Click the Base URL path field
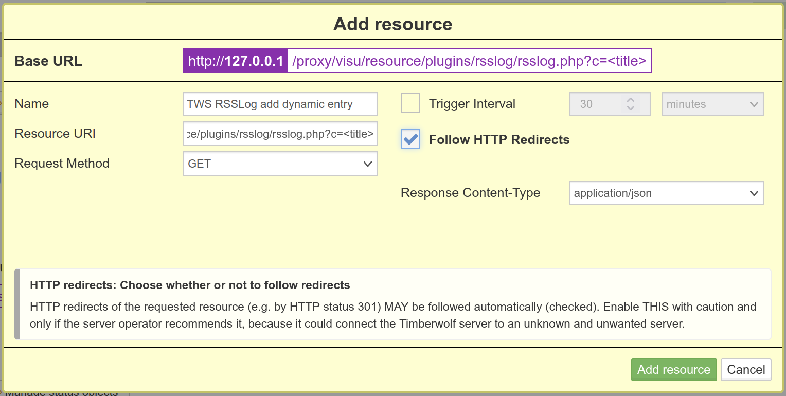Viewport: 786px width, 396px height. (x=469, y=61)
